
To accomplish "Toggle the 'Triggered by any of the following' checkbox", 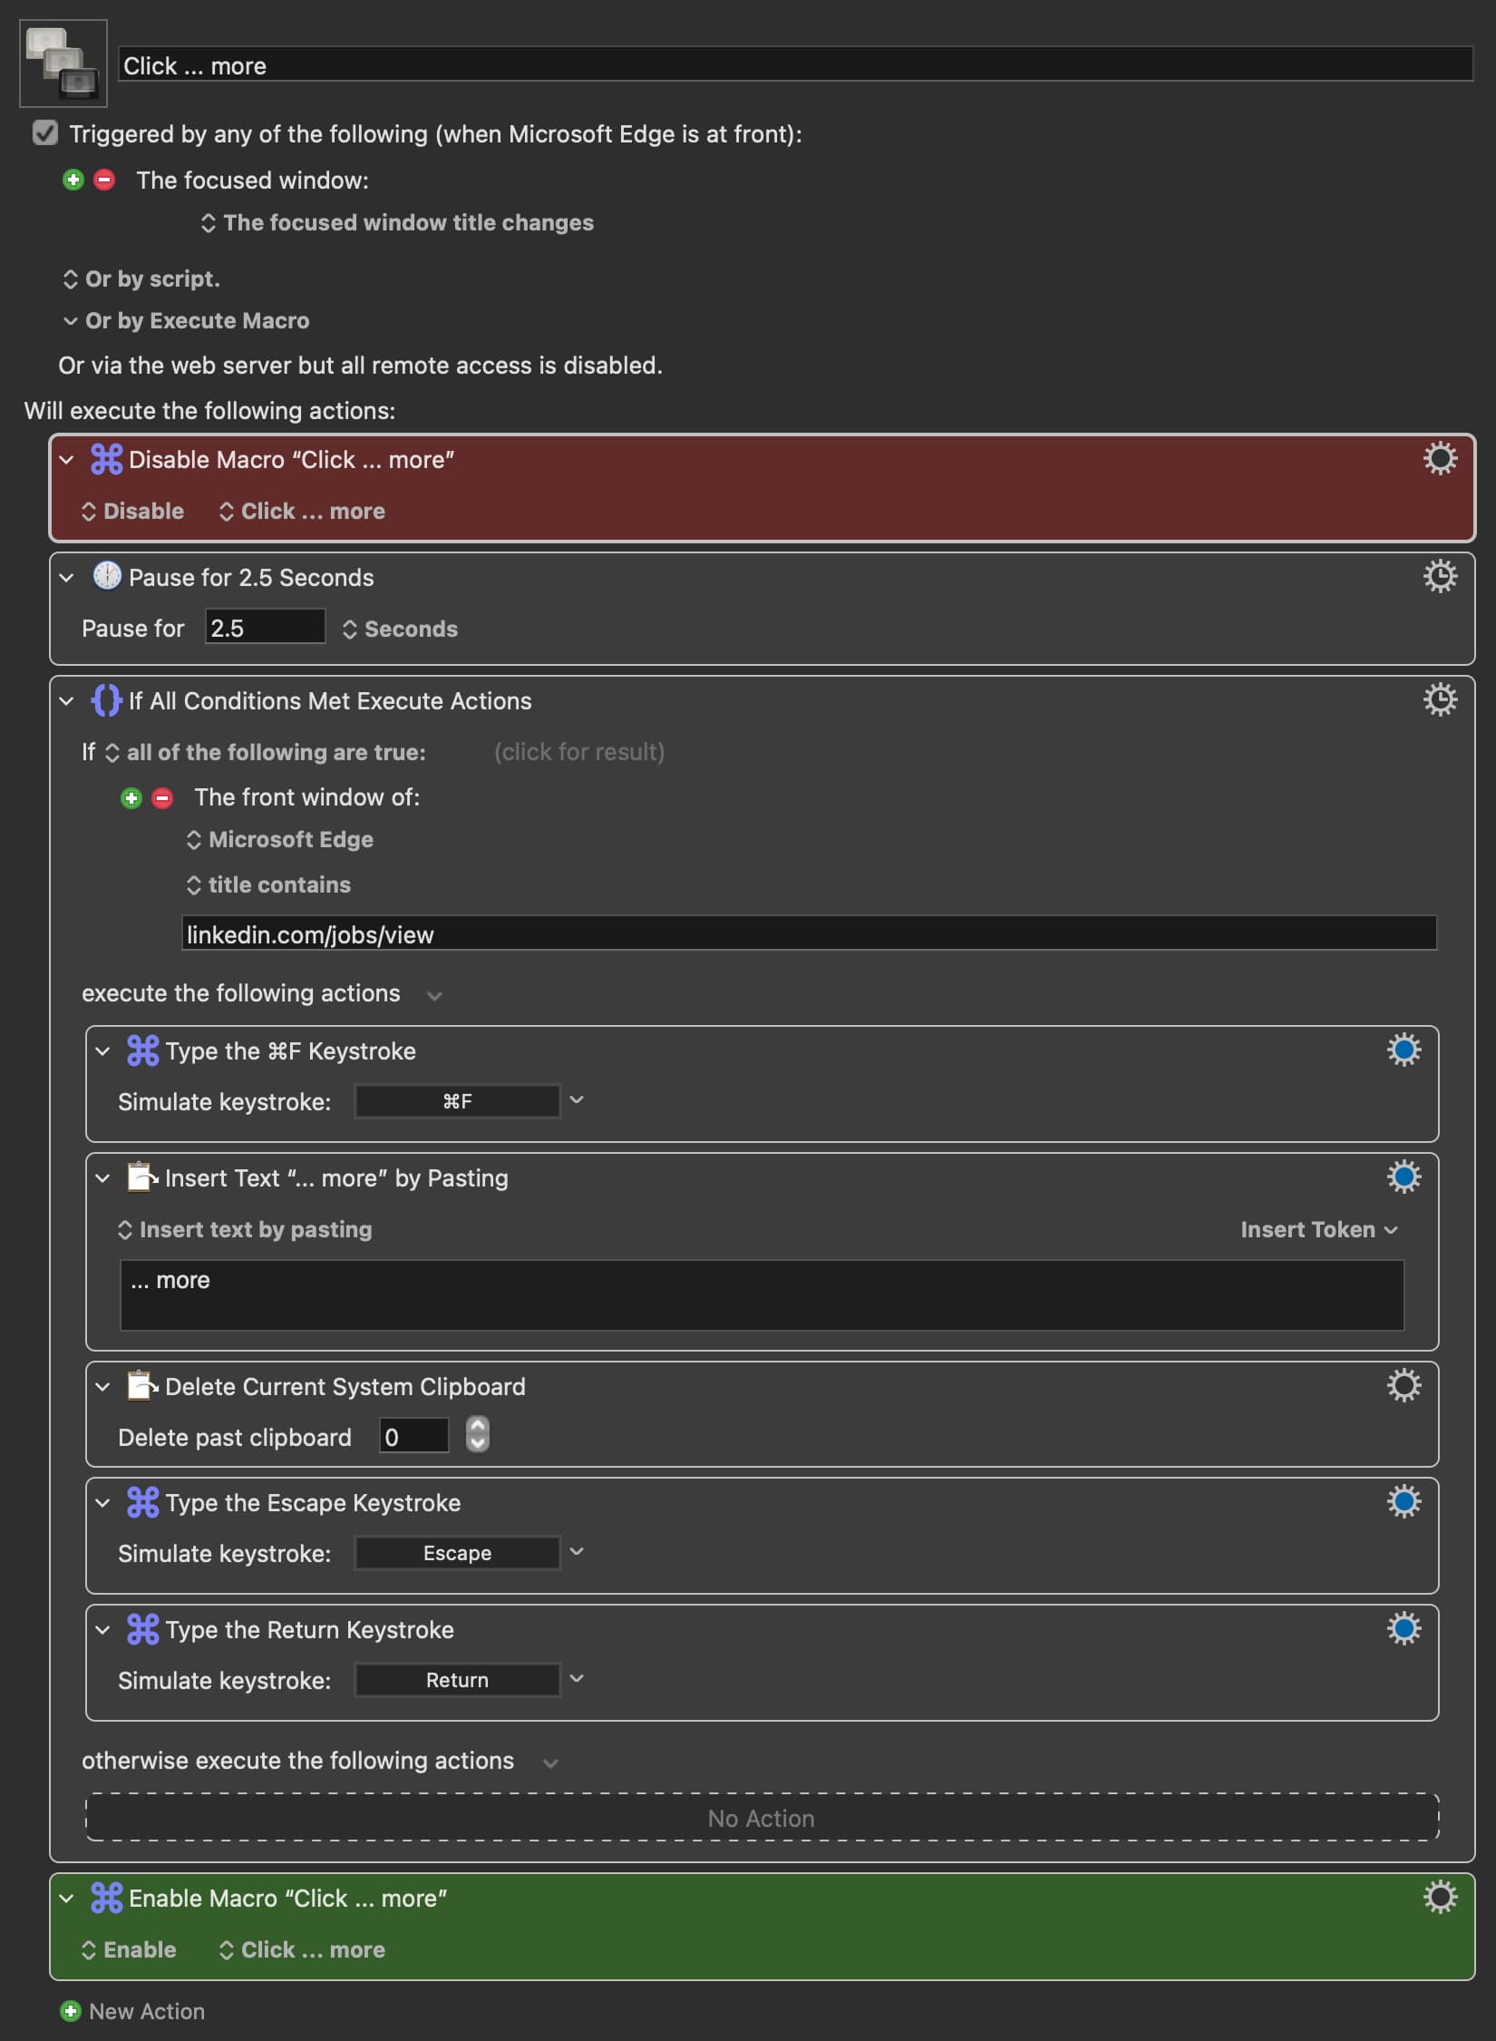I will pos(44,133).
